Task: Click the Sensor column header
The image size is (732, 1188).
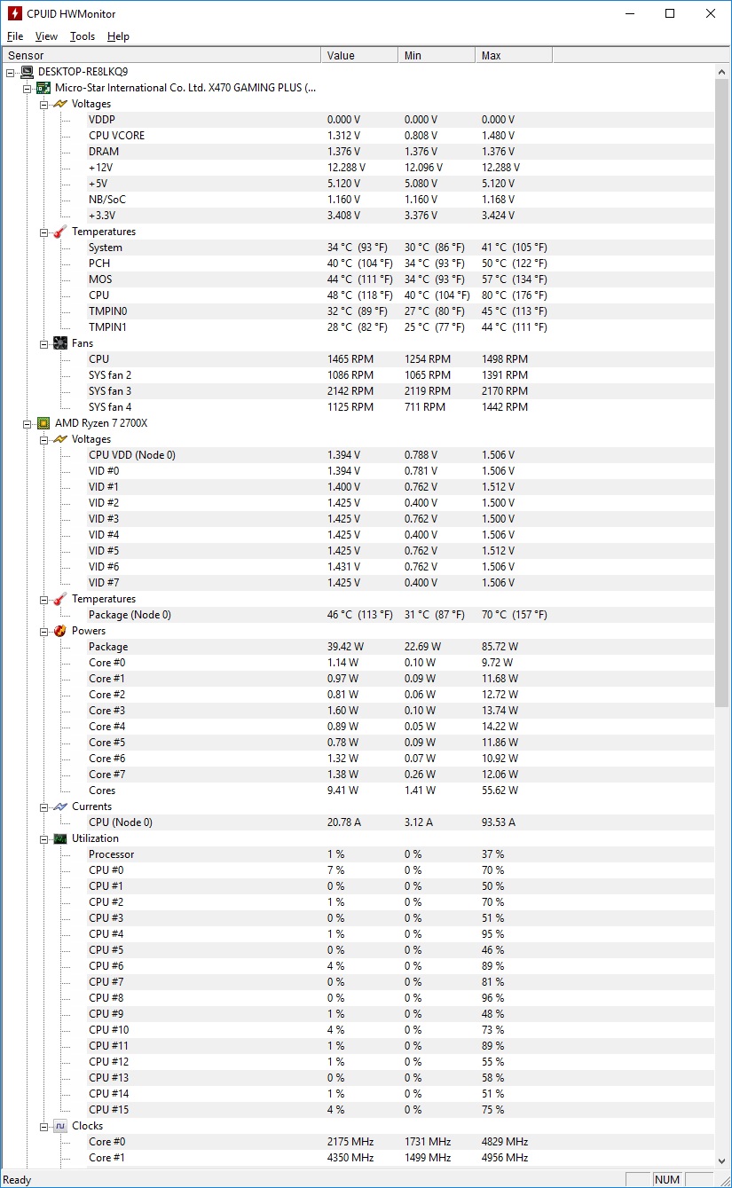Action: tap(161, 55)
